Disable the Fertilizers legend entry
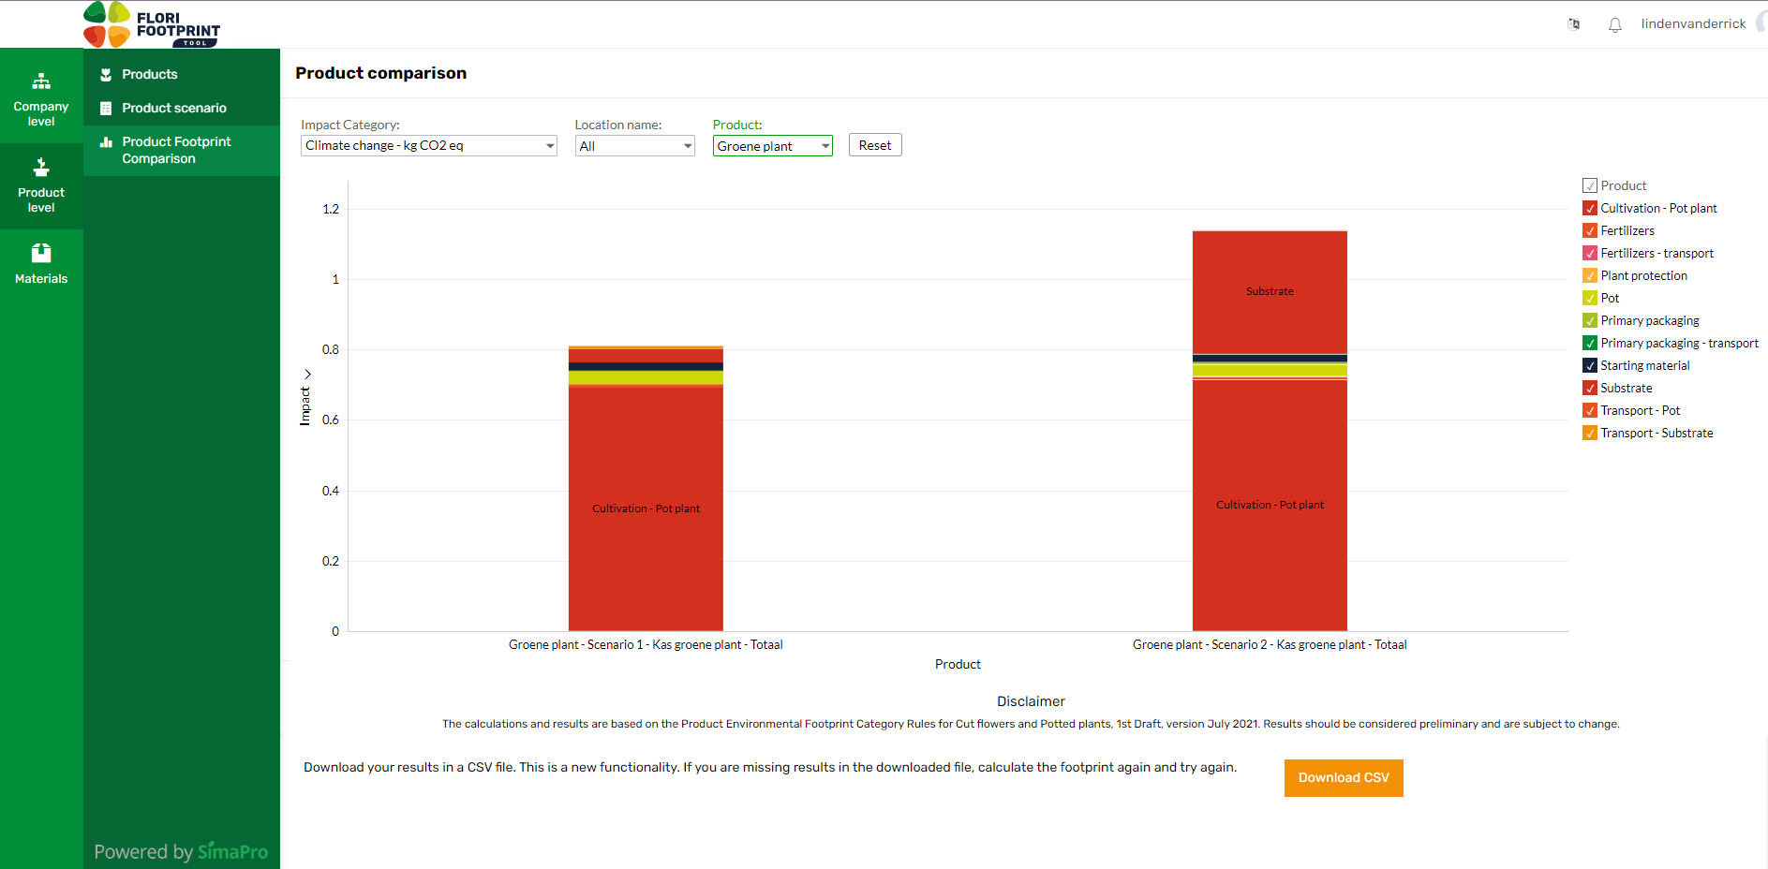The width and height of the screenshot is (1768, 869). 1590,230
